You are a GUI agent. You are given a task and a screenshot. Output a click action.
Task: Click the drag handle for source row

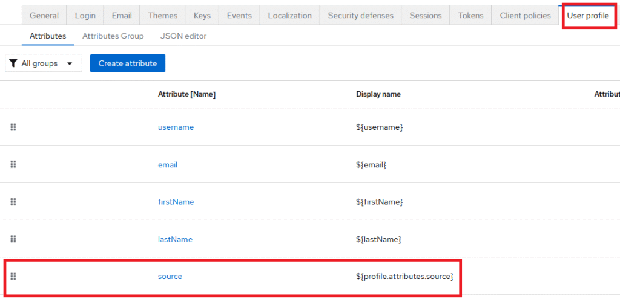[13, 277]
